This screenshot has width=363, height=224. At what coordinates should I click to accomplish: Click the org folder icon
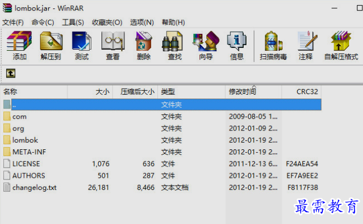(x=7, y=128)
